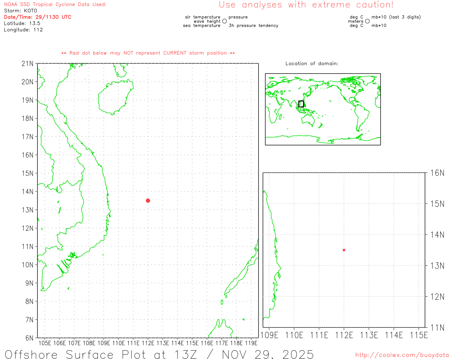The height and width of the screenshot is (359, 449).
Task: Click the 119E longitude label on main map axis
Action: [x=251, y=343]
